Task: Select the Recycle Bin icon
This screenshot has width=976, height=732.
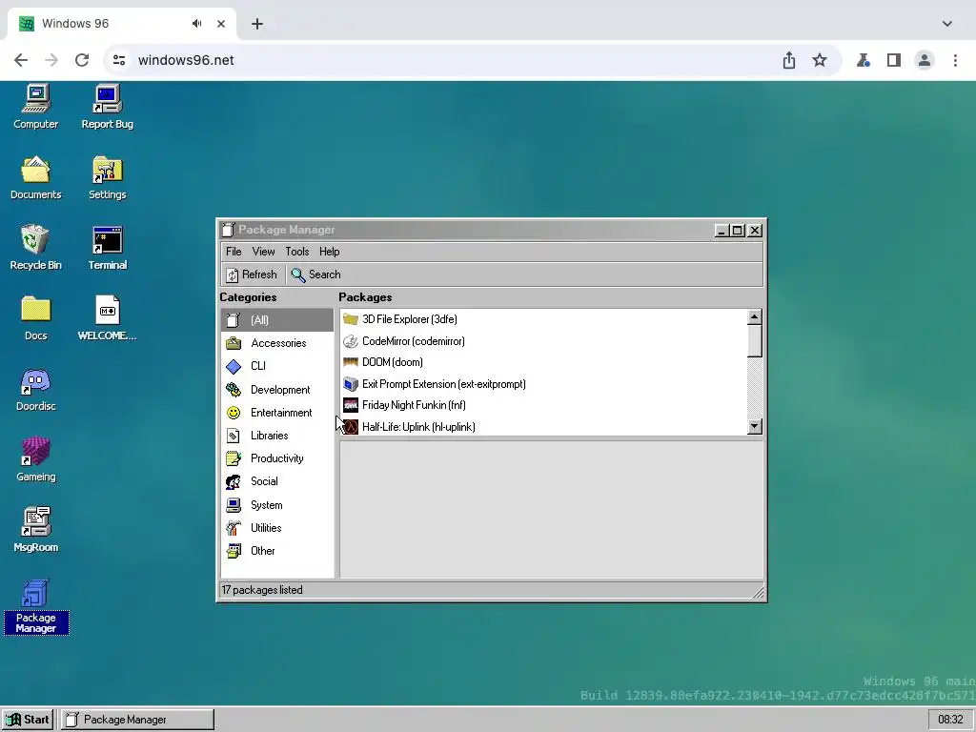Action: pyautogui.click(x=35, y=247)
